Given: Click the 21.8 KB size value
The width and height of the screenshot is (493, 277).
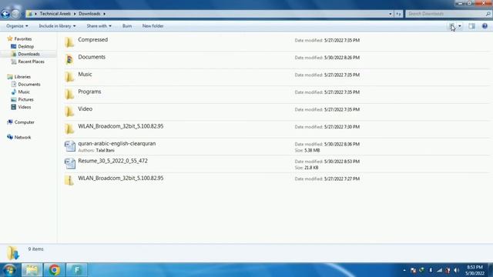Looking at the screenshot, I should pos(311,168).
